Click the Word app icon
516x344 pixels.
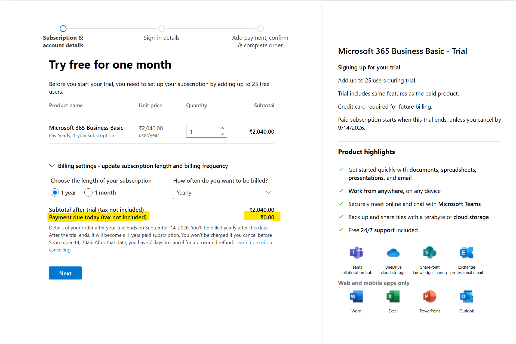pos(356,296)
